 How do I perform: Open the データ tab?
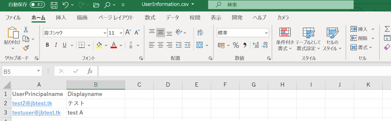coord(172,18)
